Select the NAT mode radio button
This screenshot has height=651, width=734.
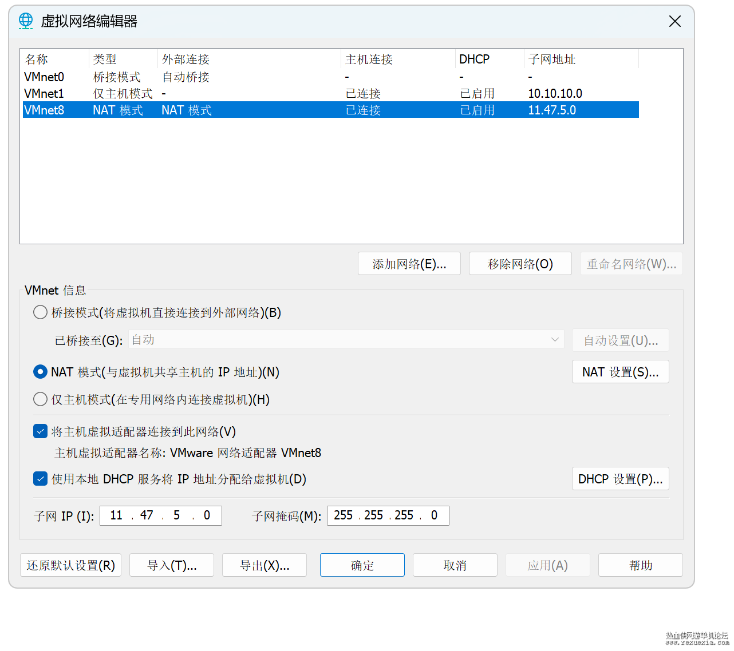(x=40, y=372)
